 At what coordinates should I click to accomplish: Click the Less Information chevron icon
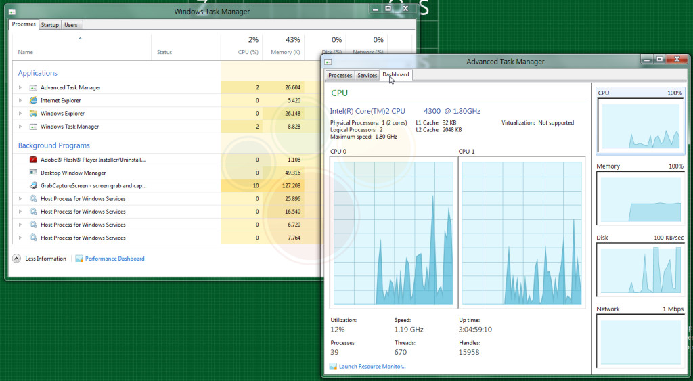tap(16, 259)
